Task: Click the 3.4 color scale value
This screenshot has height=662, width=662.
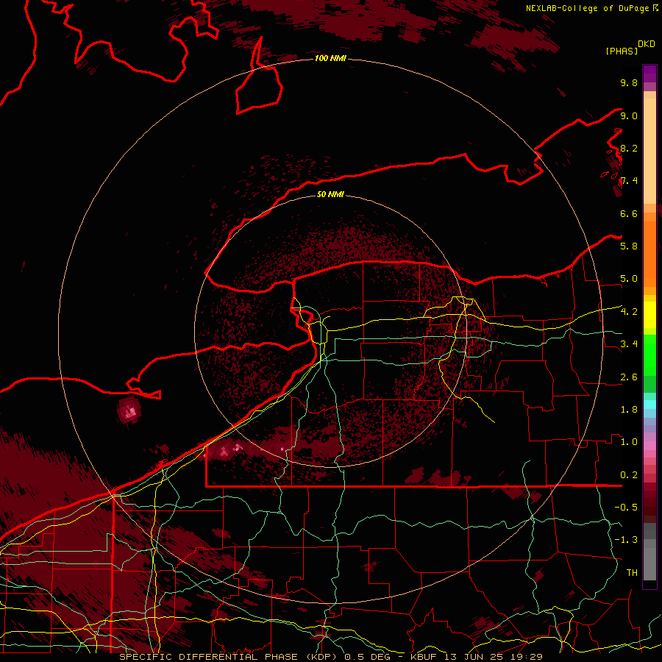Action: point(629,344)
